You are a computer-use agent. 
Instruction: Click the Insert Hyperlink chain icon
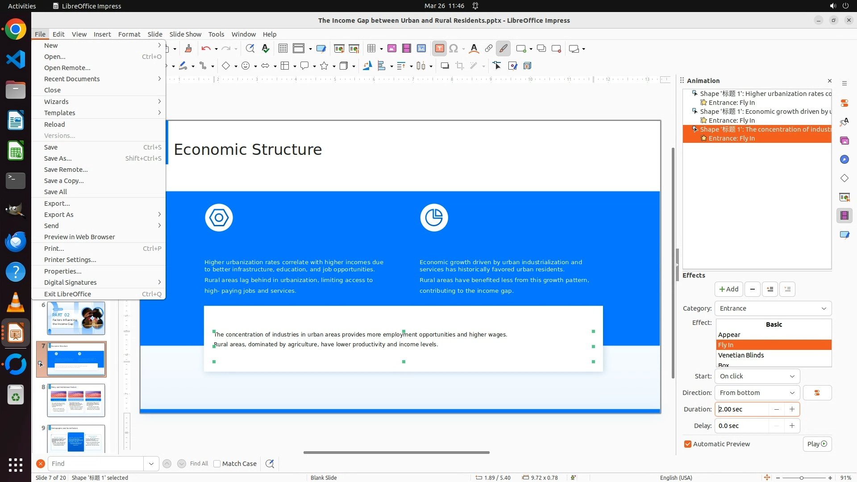pos(489,49)
